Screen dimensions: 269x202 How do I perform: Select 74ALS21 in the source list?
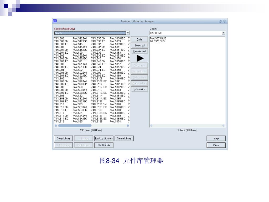[x=77, y=61]
